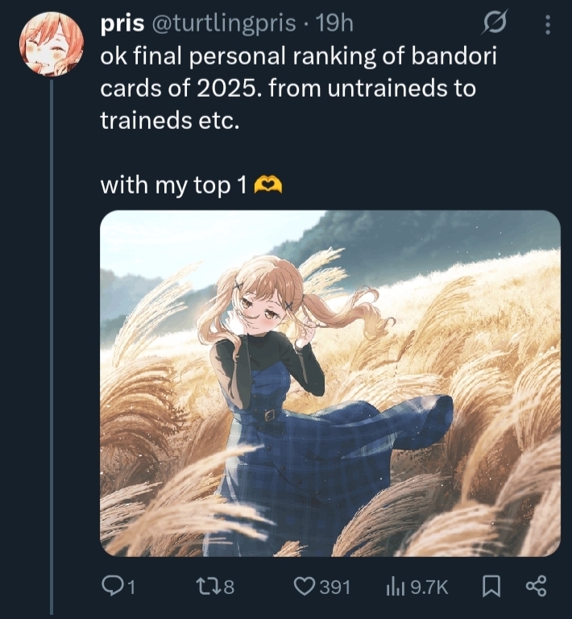Like the post with the heart icon
Image resolution: width=572 pixels, height=619 pixels.
click(x=305, y=586)
